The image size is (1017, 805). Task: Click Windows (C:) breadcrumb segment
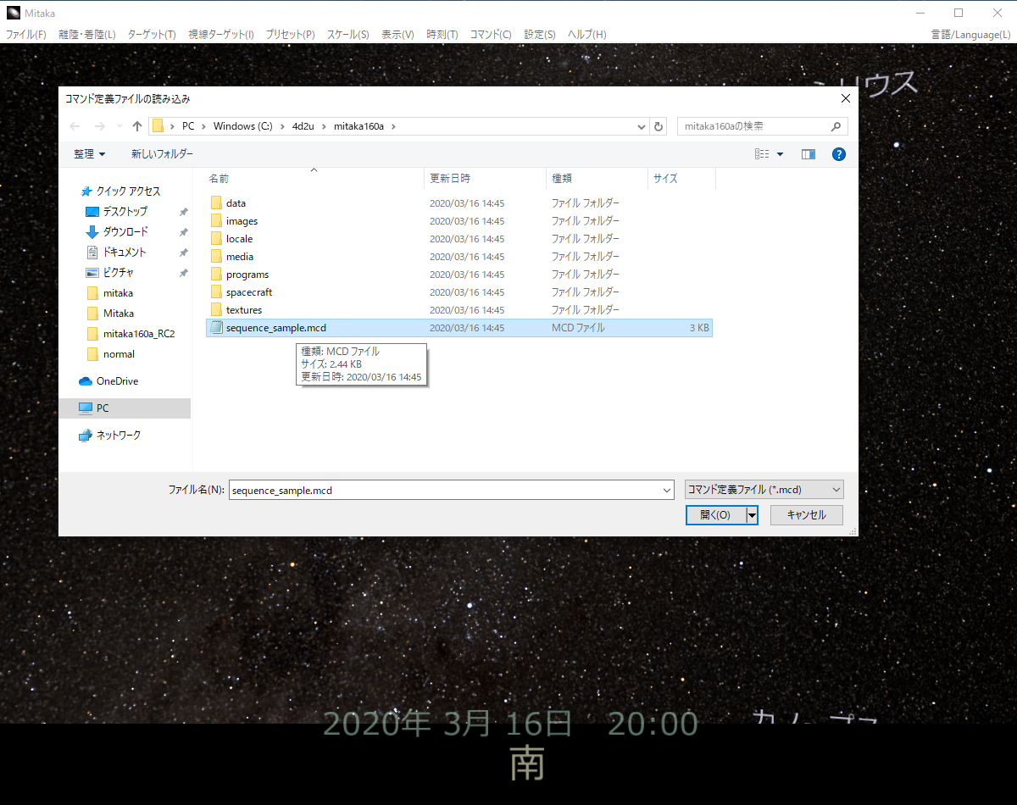[x=242, y=126]
